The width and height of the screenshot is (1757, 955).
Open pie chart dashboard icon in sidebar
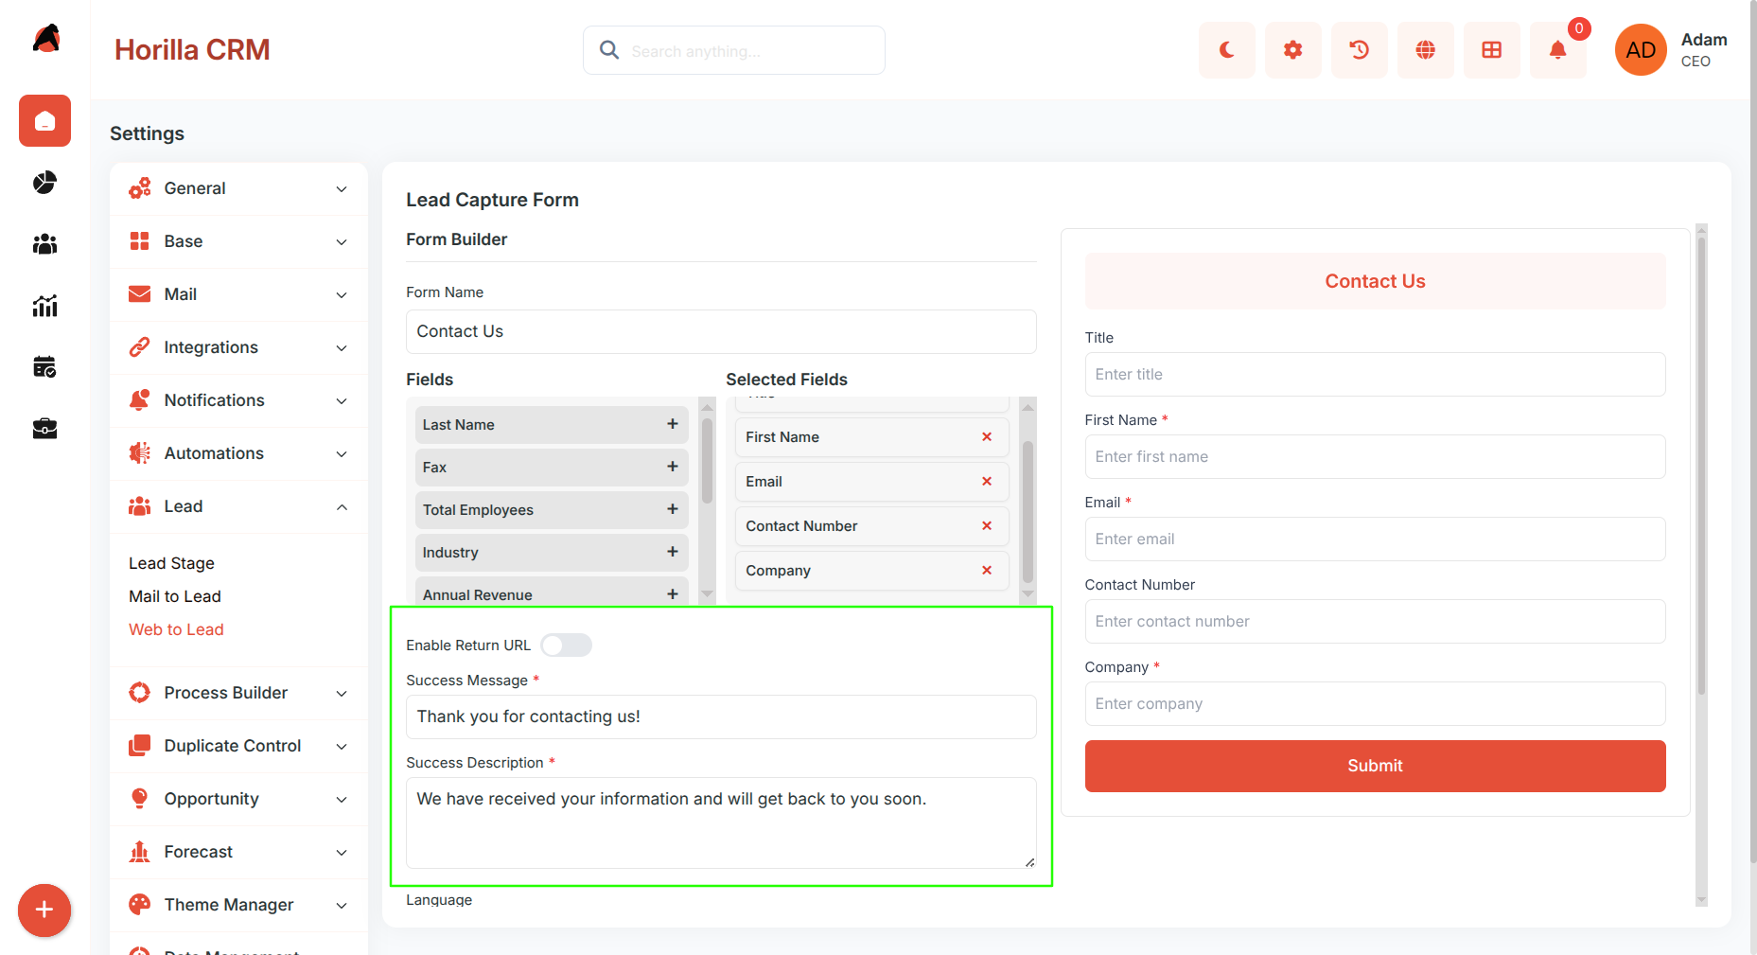[44, 183]
